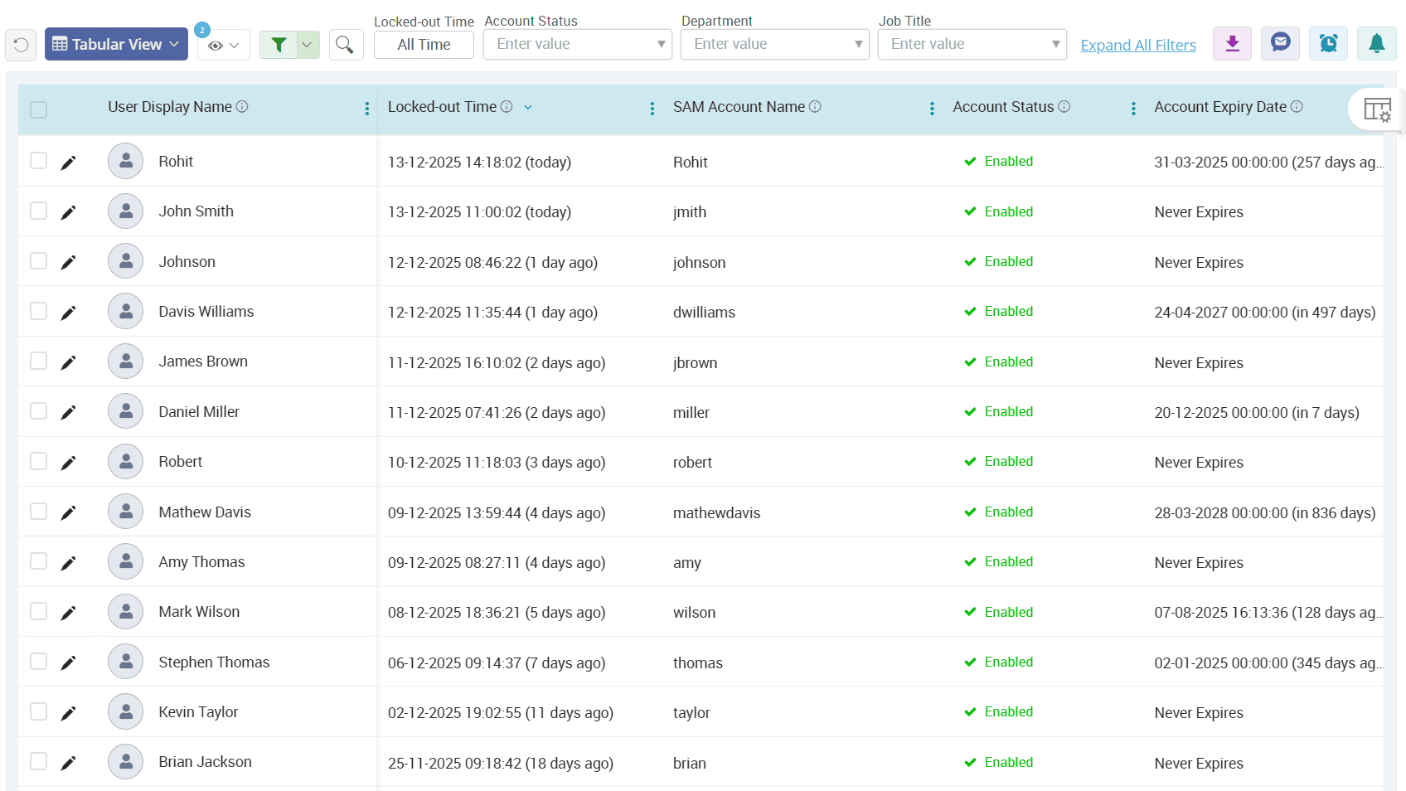Viewport: 1406px width, 791px height.
Task: Open notifications via the bell icon
Action: 1377,44
